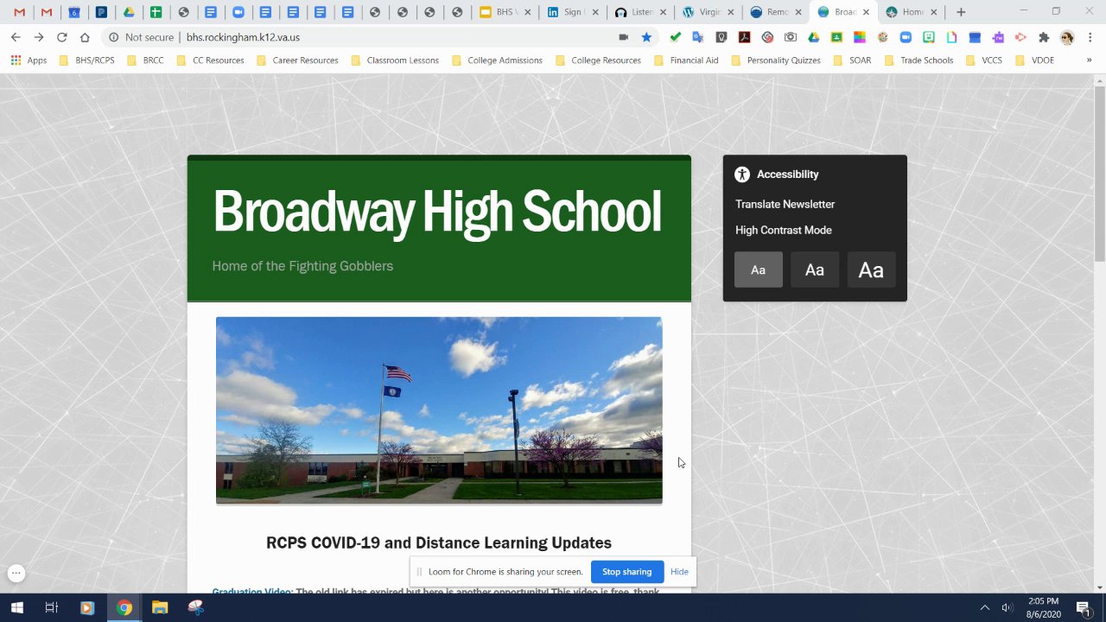Image resolution: width=1106 pixels, height=622 pixels.
Task: Open the screenshot camera extension
Action: (x=790, y=37)
